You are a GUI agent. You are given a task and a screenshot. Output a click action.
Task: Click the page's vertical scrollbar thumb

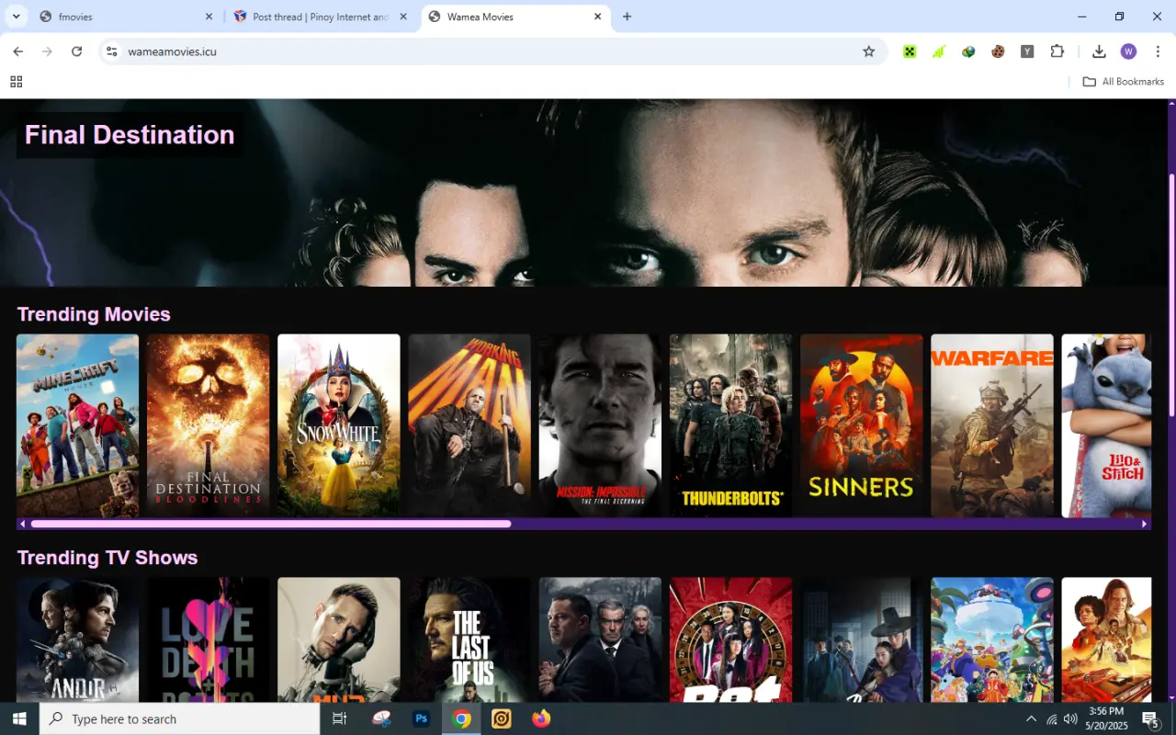coord(1171,294)
